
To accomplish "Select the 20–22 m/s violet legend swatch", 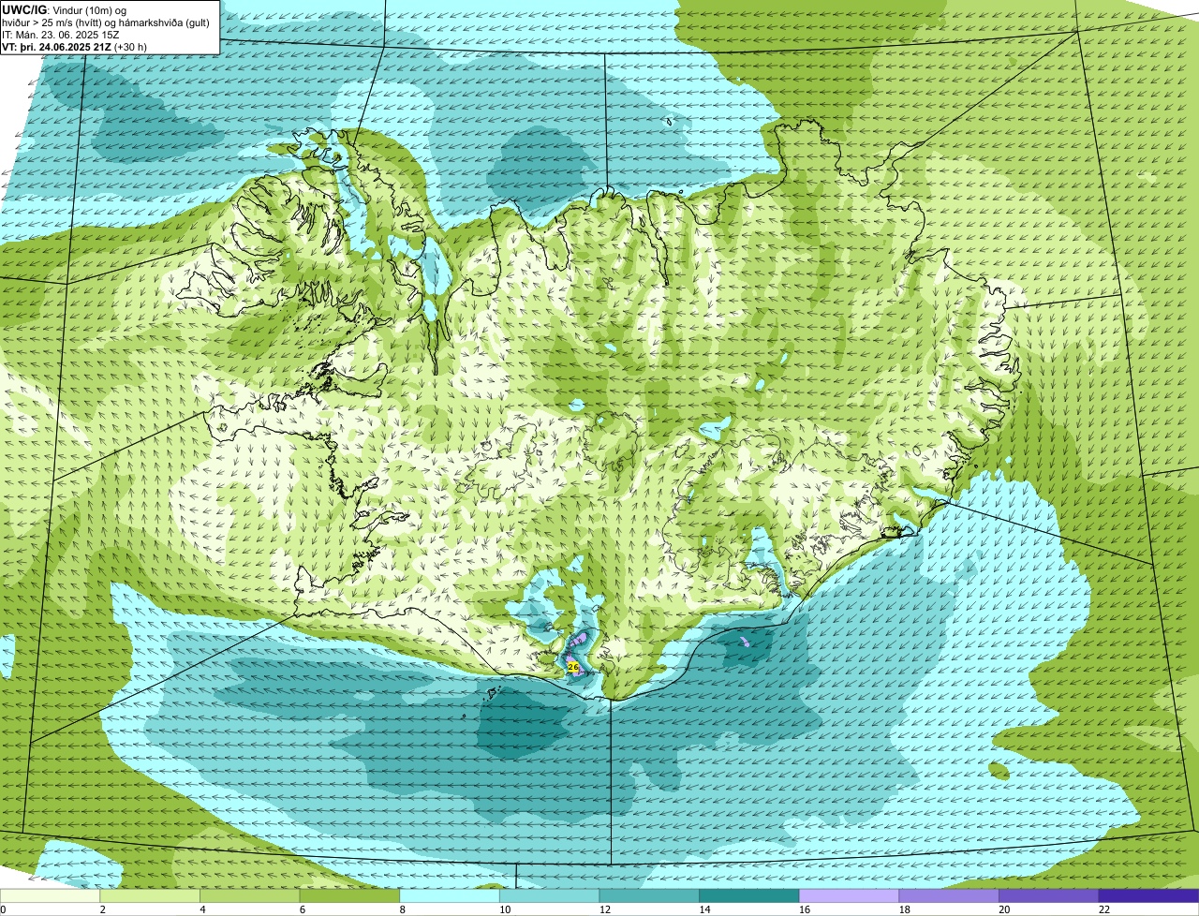I will point(1047,895).
